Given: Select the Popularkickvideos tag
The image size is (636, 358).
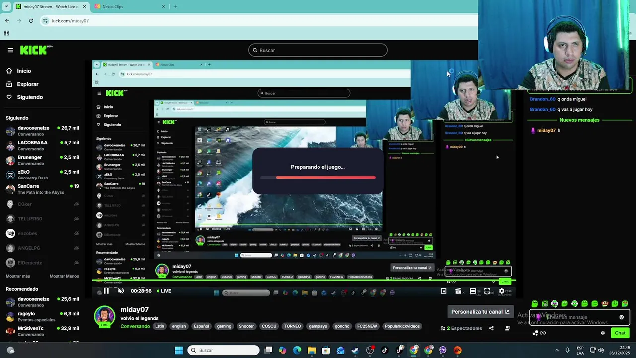Looking at the screenshot, I should [402, 326].
